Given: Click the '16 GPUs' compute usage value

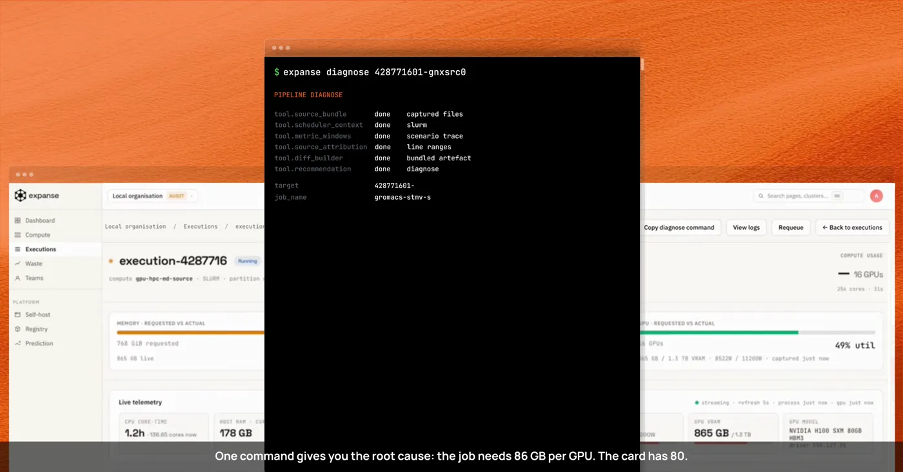Looking at the screenshot, I should [868, 274].
